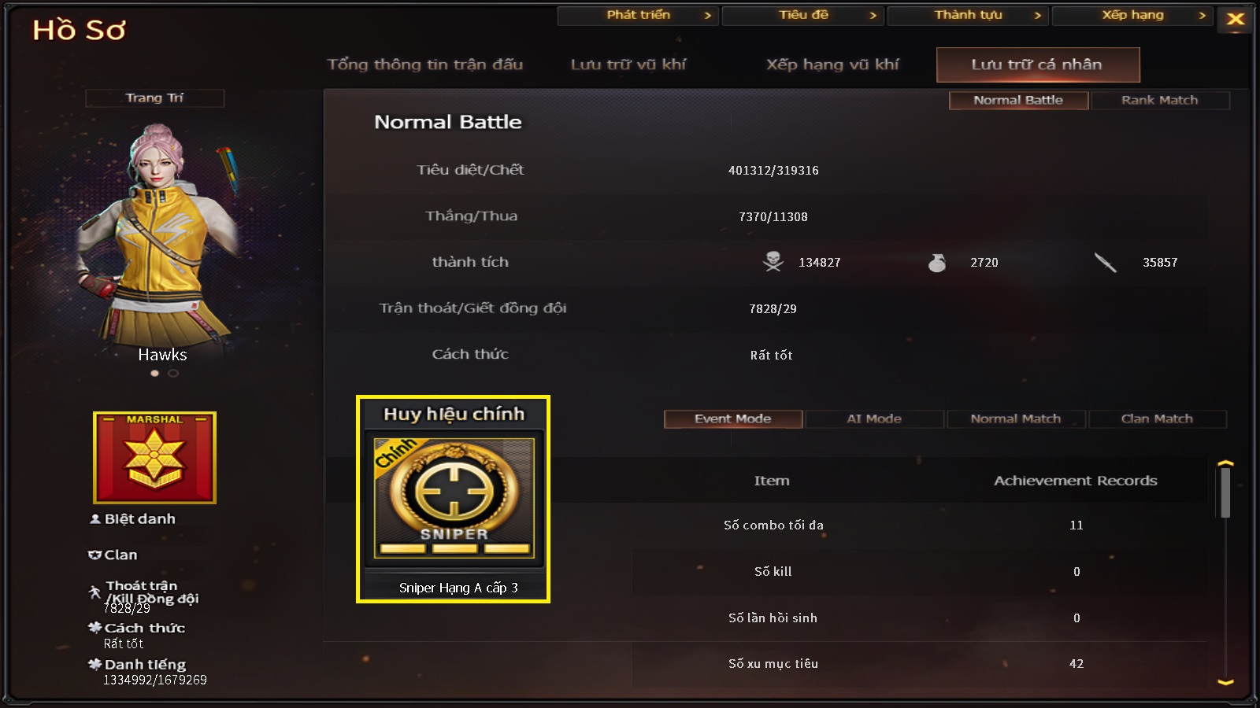
Task: Expand the Phát triển menu
Action: click(x=638, y=15)
